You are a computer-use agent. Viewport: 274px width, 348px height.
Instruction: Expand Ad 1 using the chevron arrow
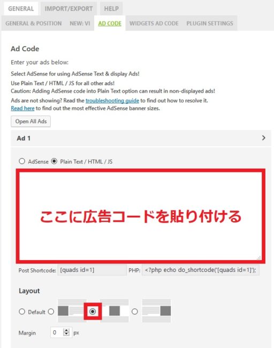click(264, 138)
